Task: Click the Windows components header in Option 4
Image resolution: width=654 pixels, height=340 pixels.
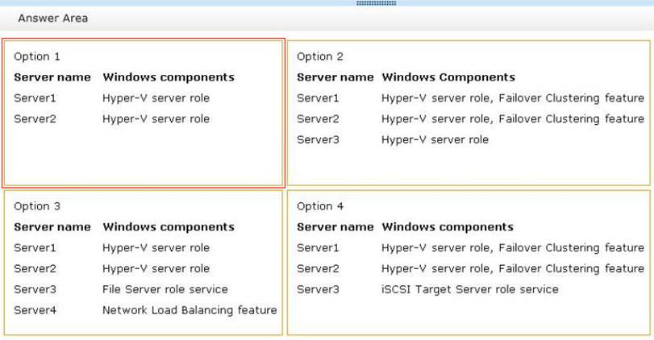Action: (x=448, y=227)
